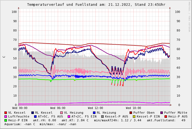Click the dark blue RL Kessel swatch
The height and width of the screenshot is (129, 192).
(33, 113)
